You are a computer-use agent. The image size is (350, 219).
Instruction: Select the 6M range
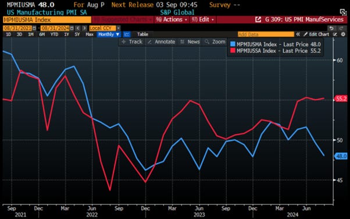pos(42,34)
